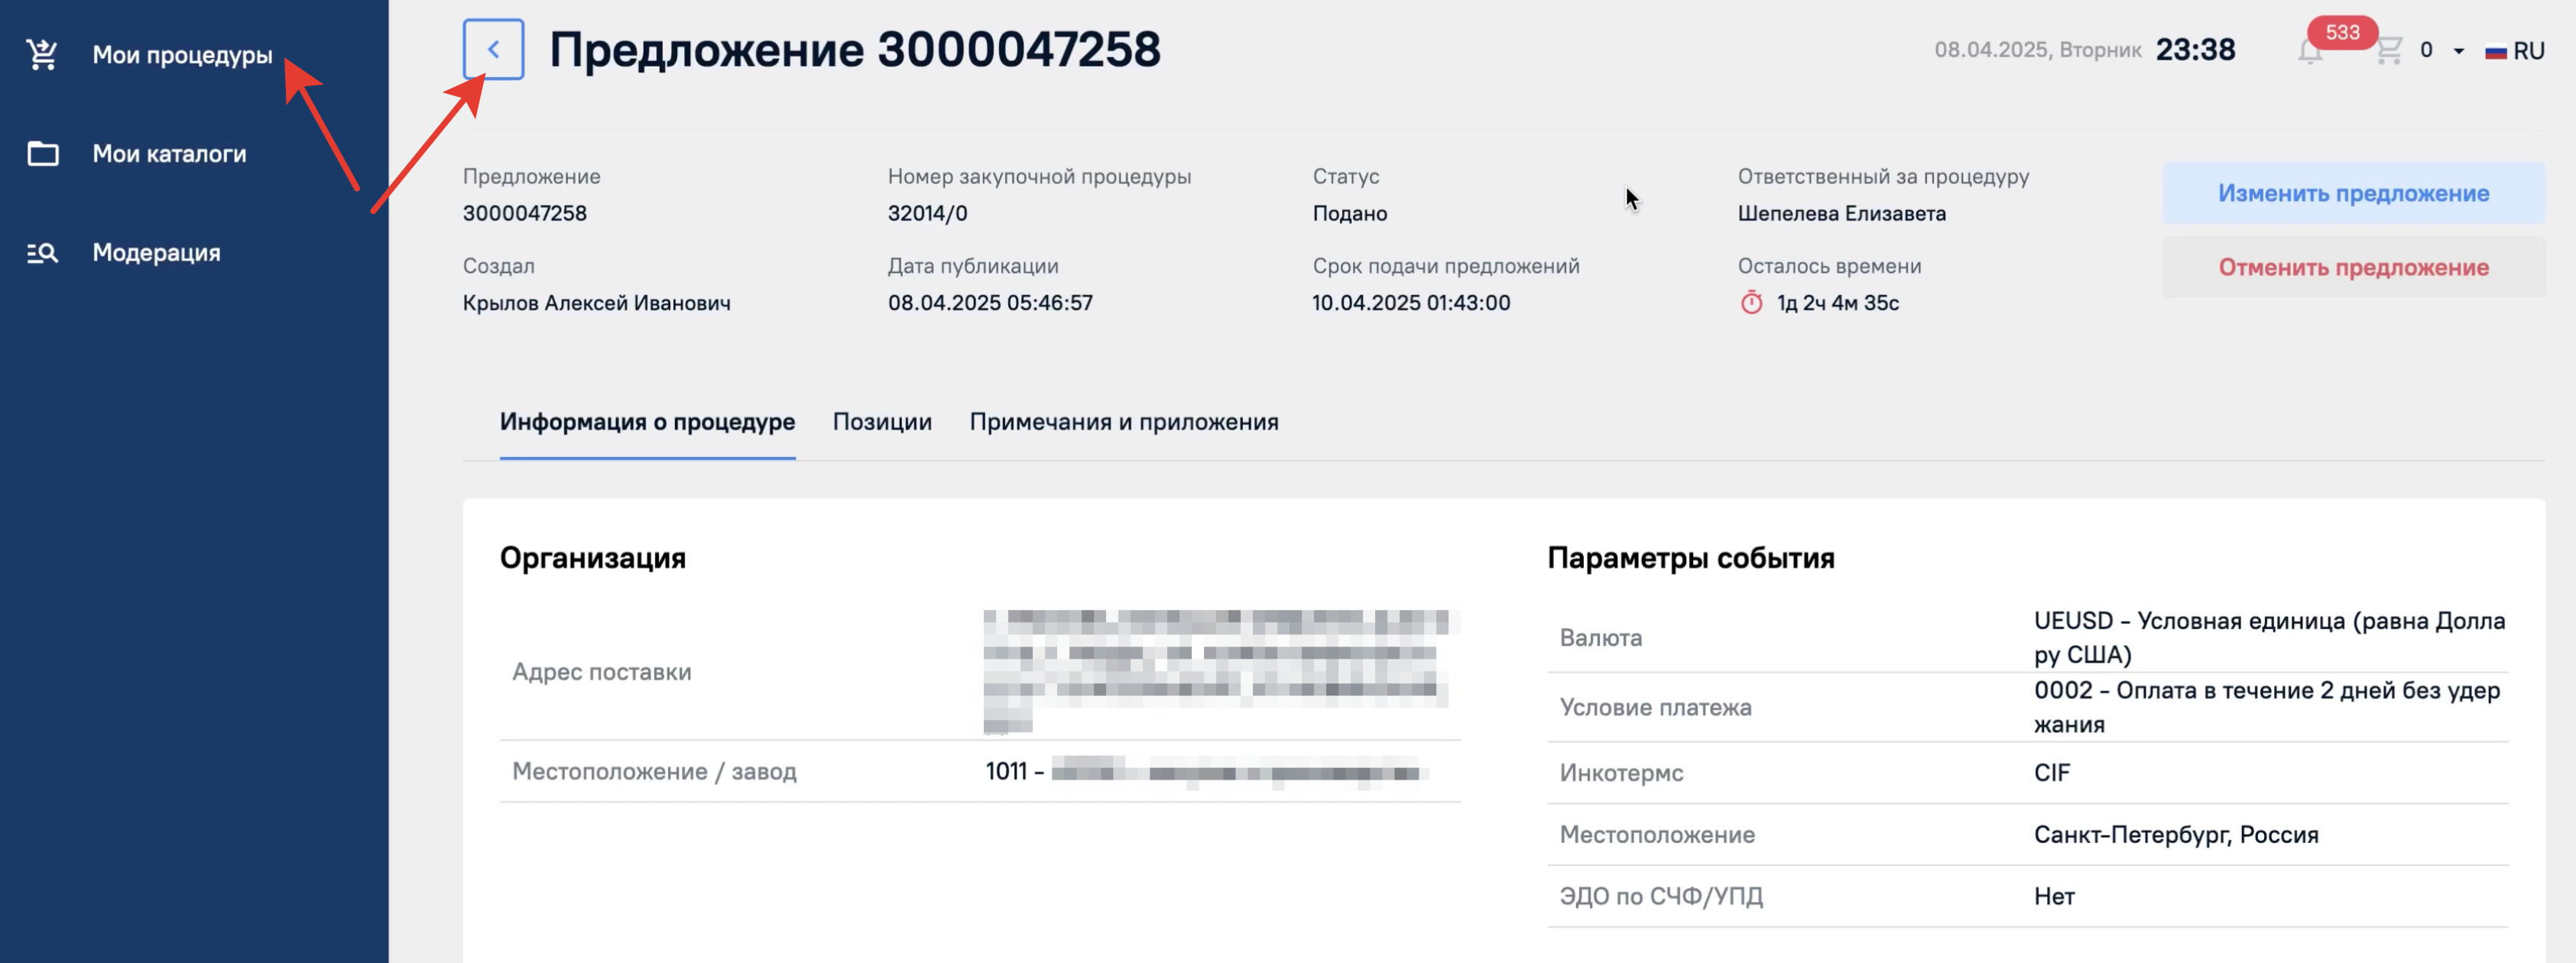Click the red timer icon
This screenshot has height=963, width=2576.
click(1751, 302)
